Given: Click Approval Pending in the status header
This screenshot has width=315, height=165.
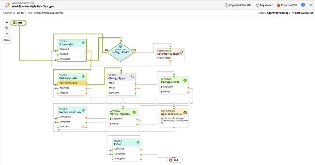Looking at the screenshot, I should point(278,13).
